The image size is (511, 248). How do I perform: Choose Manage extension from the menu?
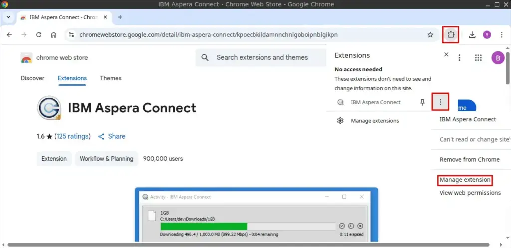point(465,180)
